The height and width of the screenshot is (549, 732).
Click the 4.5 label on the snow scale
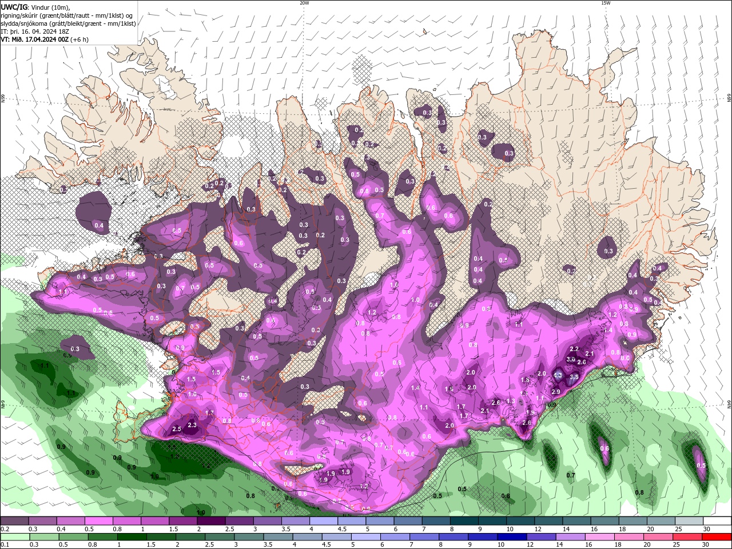coord(342,530)
